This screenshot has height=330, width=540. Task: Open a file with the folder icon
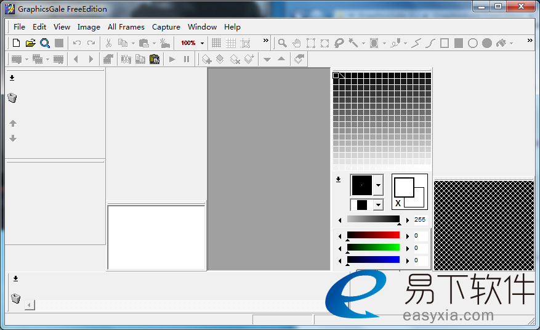coord(30,43)
